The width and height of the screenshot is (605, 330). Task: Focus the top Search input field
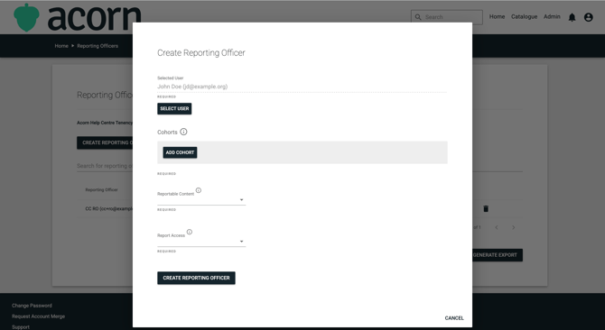coord(447,17)
